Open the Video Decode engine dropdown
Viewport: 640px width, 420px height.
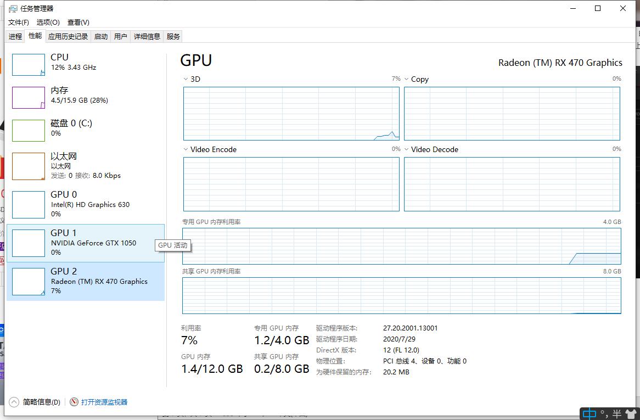click(x=406, y=149)
